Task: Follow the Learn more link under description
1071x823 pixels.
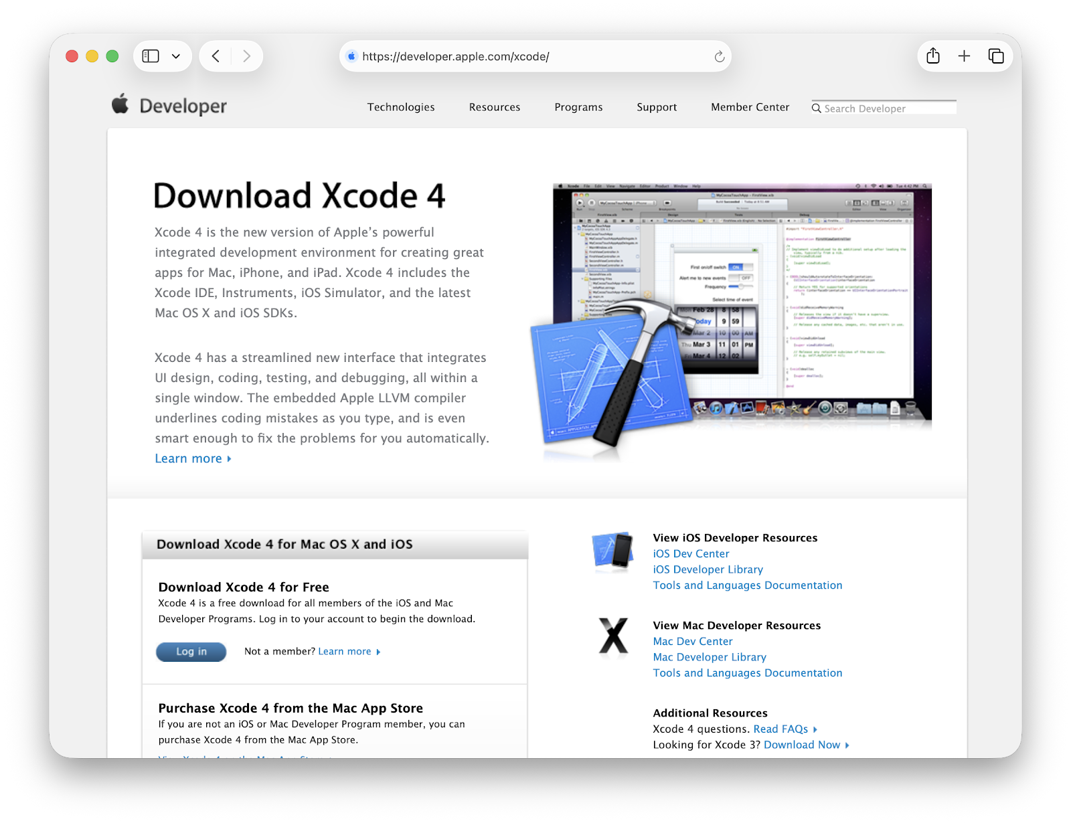Action: click(x=193, y=458)
